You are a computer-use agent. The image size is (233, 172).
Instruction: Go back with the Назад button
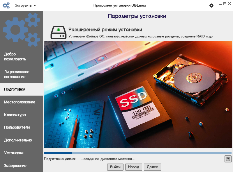(x=134, y=167)
